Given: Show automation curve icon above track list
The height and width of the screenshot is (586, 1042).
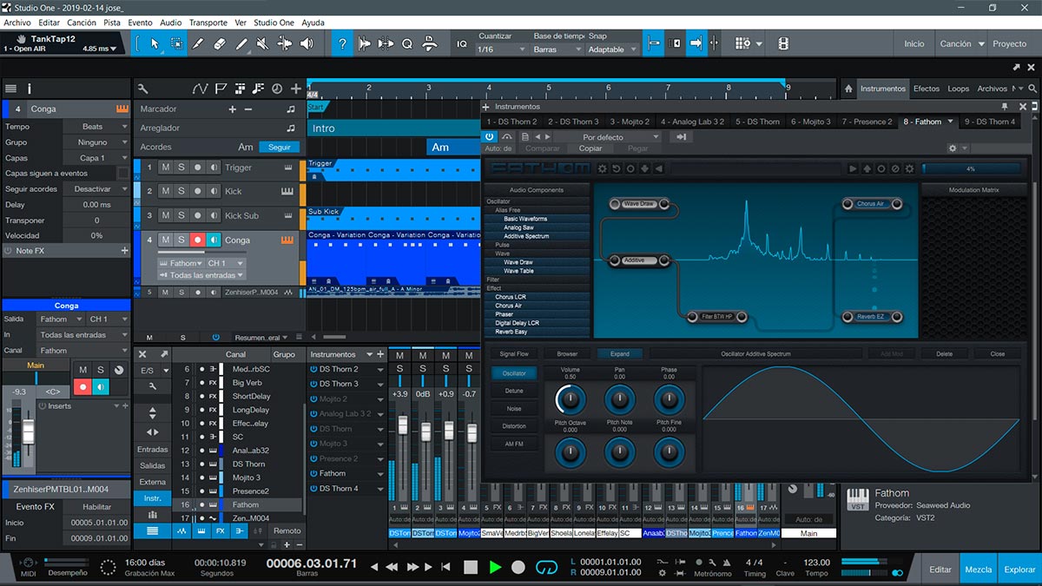Looking at the screenshot, I should (x=201, y=88).
